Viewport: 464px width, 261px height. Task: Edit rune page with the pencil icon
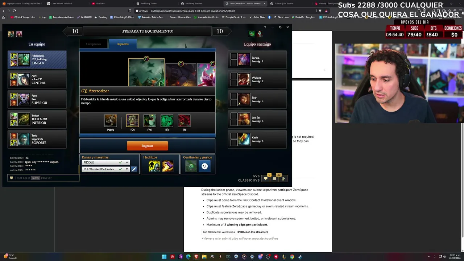pyautogui.click(x=134, y=169)
